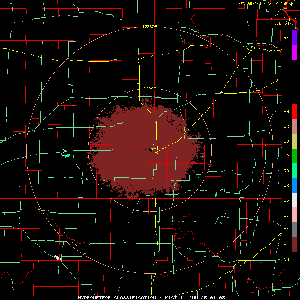Click the BI legend label text
Image resolution: width=300 pixels, height=300 pixels.
(286, 245)
